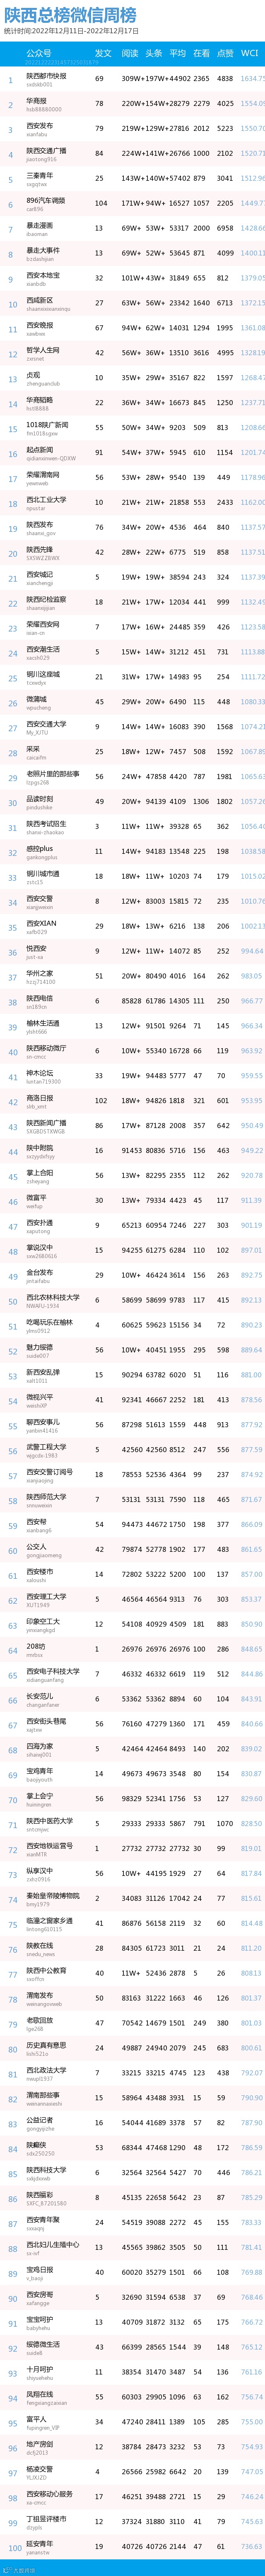This screenshot has height=2576, width=265.
Task: Click the 西安XIAN account name
Action: (x=41, y=924)
